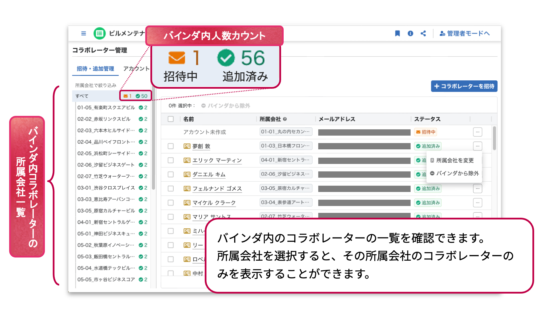Click 招待中 status badge in first row
549x309 pixels.
[425, 132]
